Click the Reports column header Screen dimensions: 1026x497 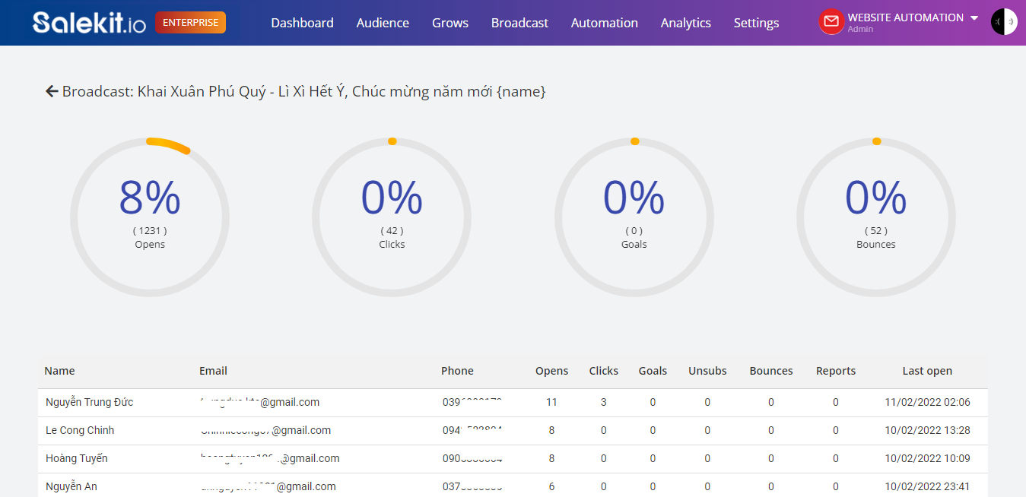click(x=836, y=371)
